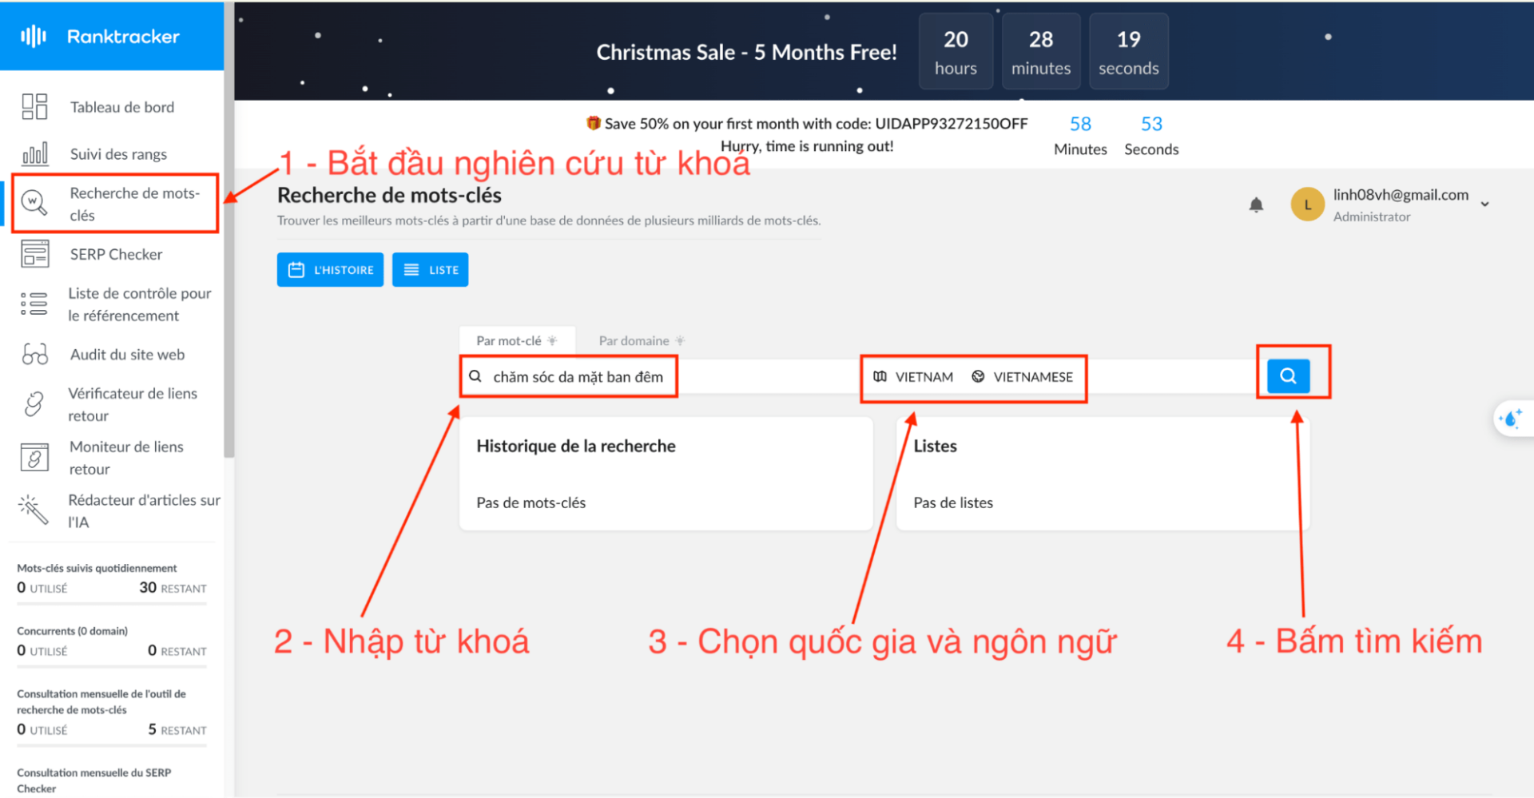Click the LISTE lines icon
This screenshot has width=1534, height=798.
[411, 270]
